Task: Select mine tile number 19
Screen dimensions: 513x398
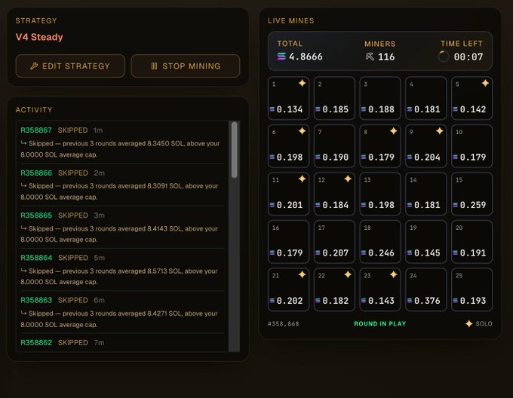Action: 426,242
